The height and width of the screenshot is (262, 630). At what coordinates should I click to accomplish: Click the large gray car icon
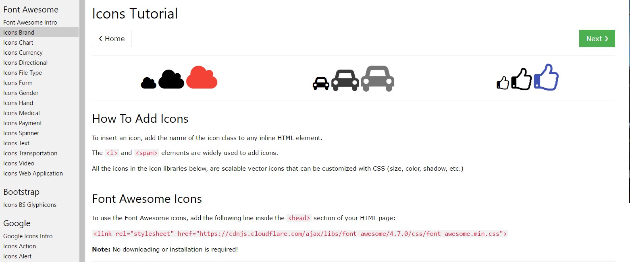[377, 78]
